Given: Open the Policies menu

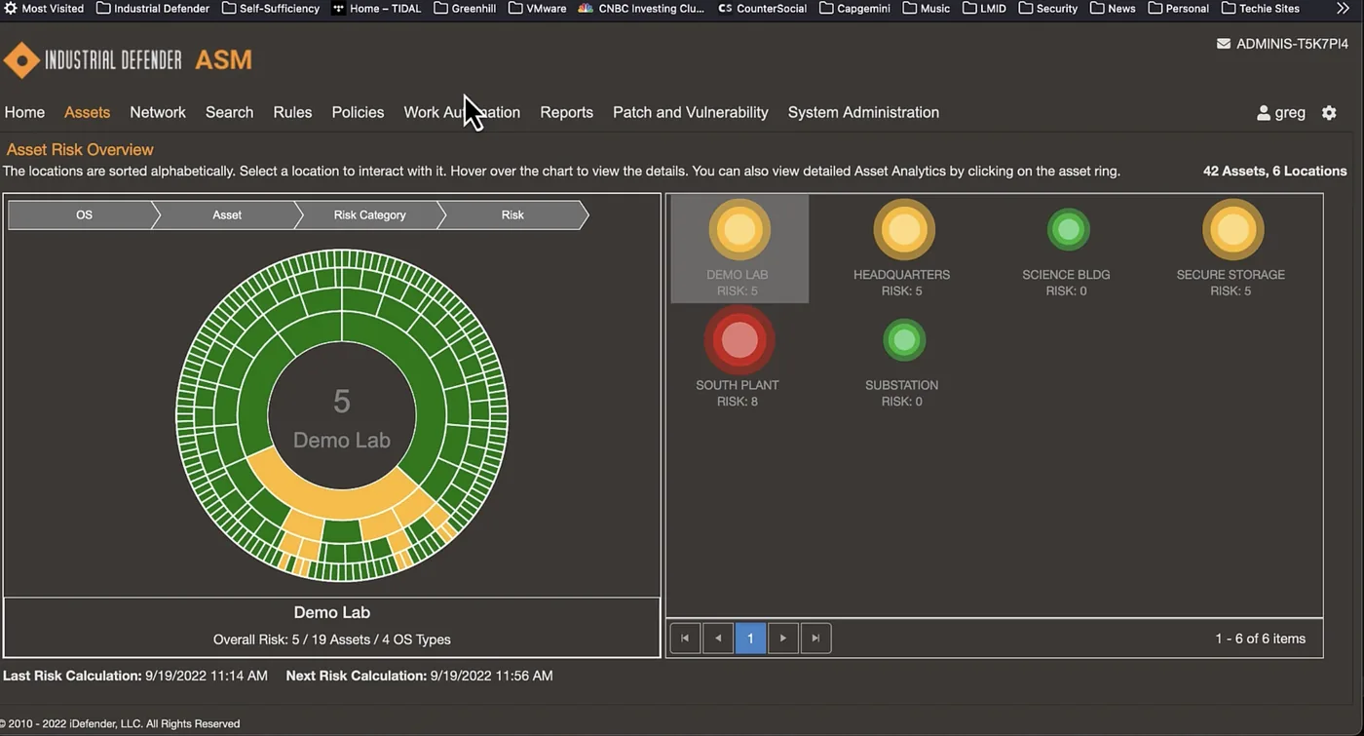Looking at the screenshot, I should [x=358, y=112].
